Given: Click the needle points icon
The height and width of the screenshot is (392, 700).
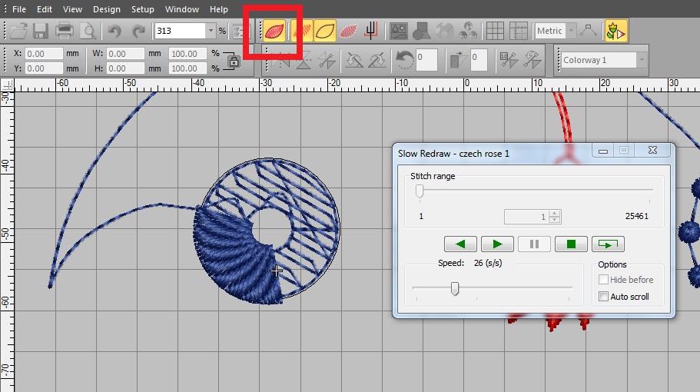Looking at the screenshot, I should [x=372, y=31].
